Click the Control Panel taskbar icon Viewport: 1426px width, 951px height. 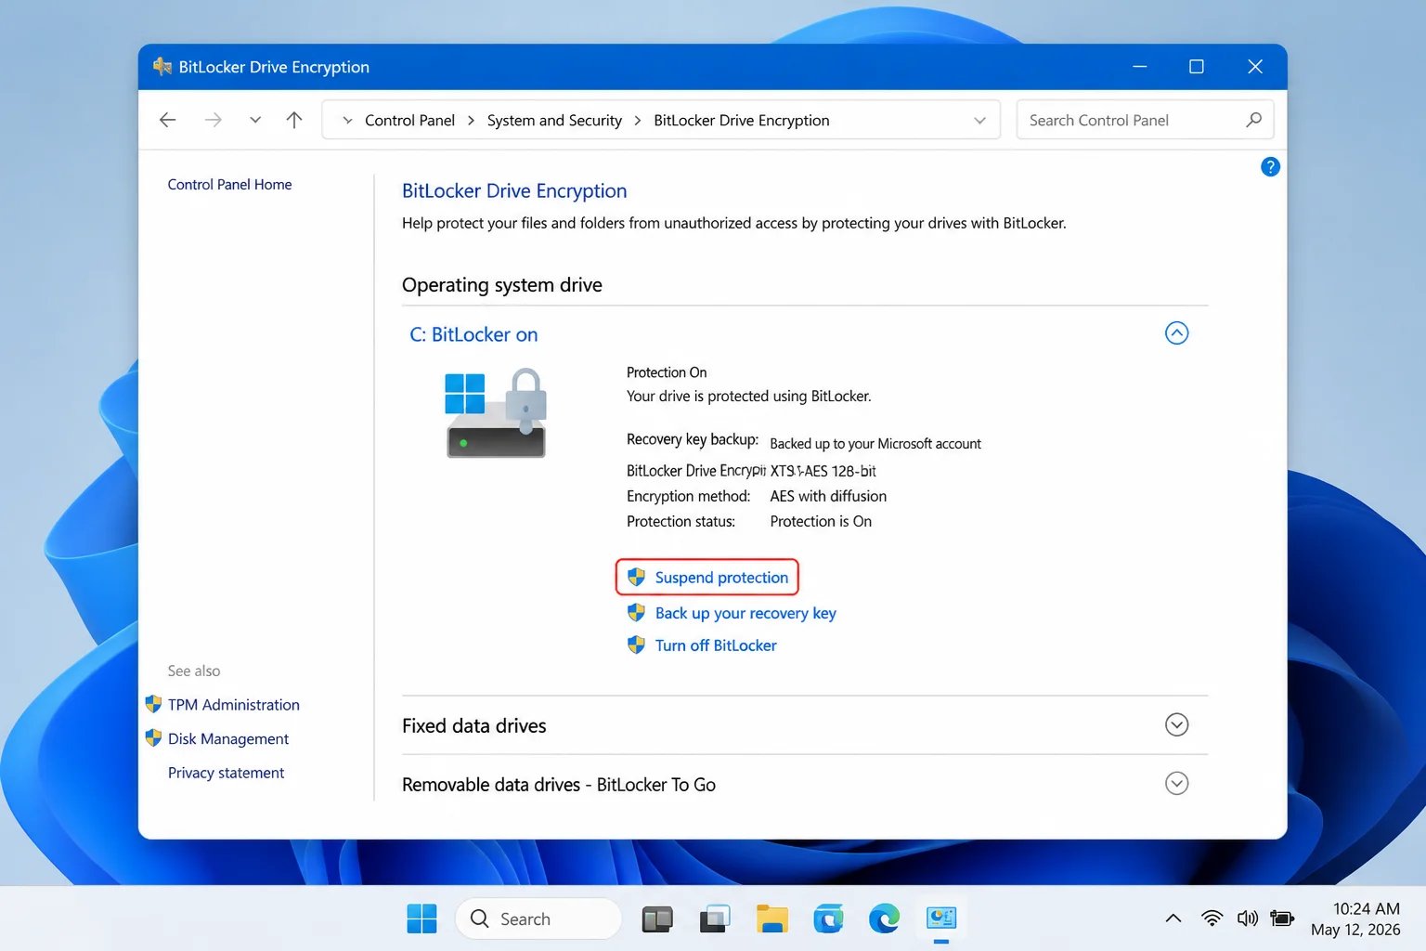941,919
